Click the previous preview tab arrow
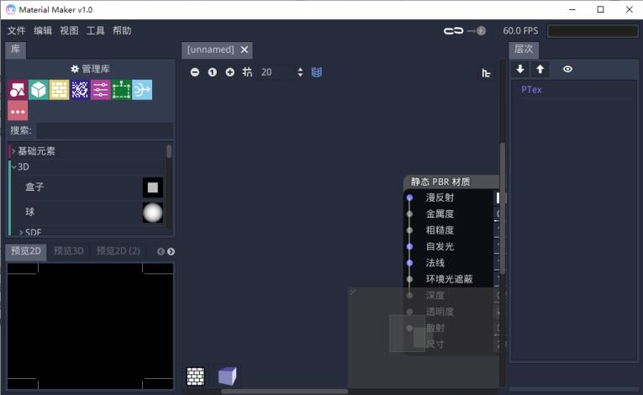Image resolution: width=643 pixels, height=395 pixels. [161, 251]
